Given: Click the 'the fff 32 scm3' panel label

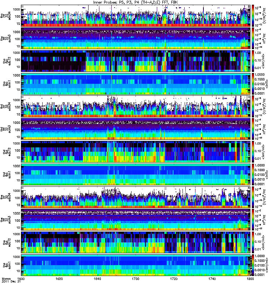Looking at the screenshot, I should [5, 220].
